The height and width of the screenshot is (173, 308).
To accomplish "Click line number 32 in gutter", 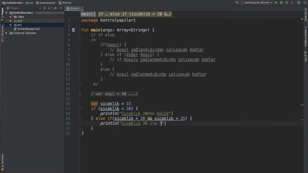I will tap(68, 133).
